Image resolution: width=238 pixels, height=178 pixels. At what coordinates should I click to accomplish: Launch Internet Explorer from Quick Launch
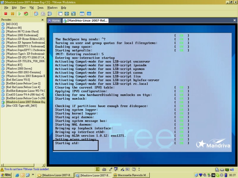(x=17, y=175)
